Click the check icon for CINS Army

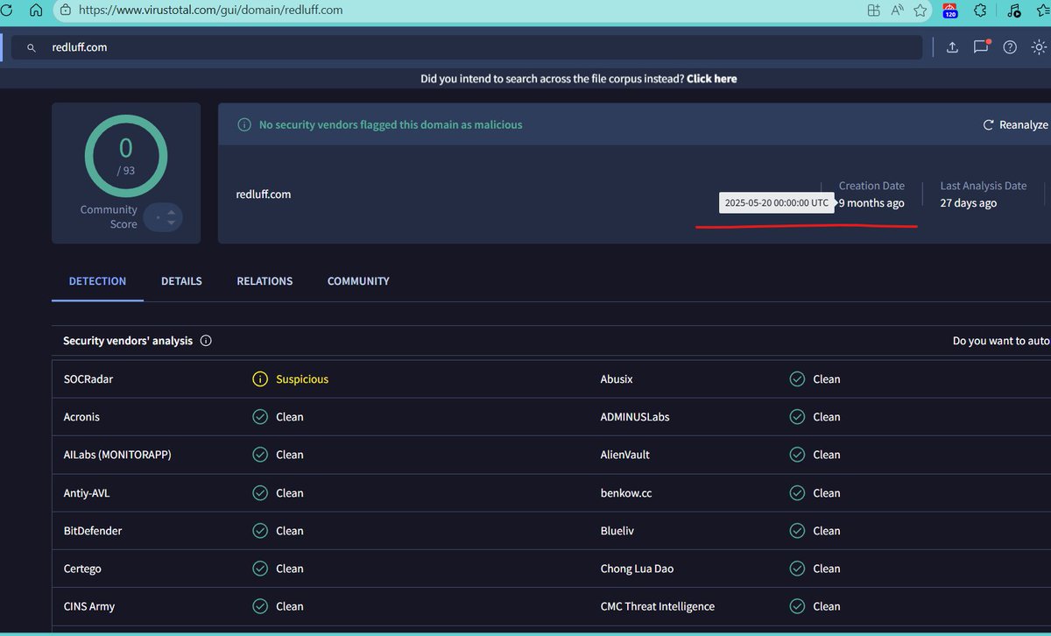click(x=259, y=606)
